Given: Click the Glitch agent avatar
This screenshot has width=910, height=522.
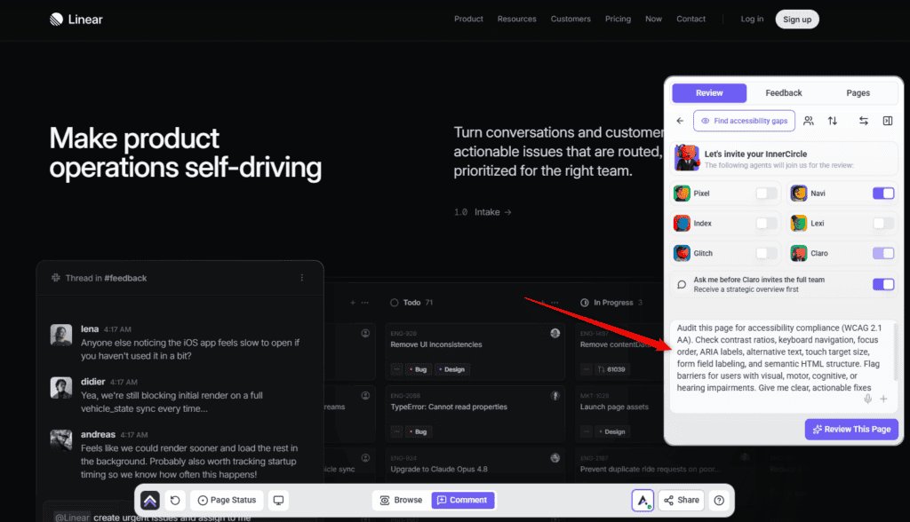Looking at the screenshot, I should click(682, 254).
